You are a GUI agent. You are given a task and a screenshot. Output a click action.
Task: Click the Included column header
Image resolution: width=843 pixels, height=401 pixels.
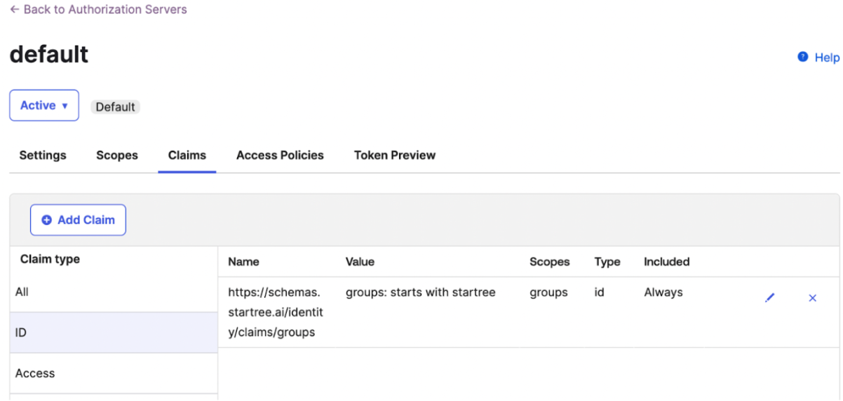click(667, 261)
